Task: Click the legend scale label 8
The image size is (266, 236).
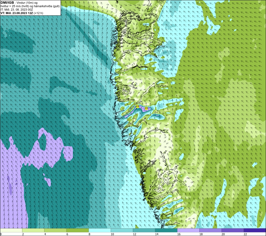Action: pos(89,234)
